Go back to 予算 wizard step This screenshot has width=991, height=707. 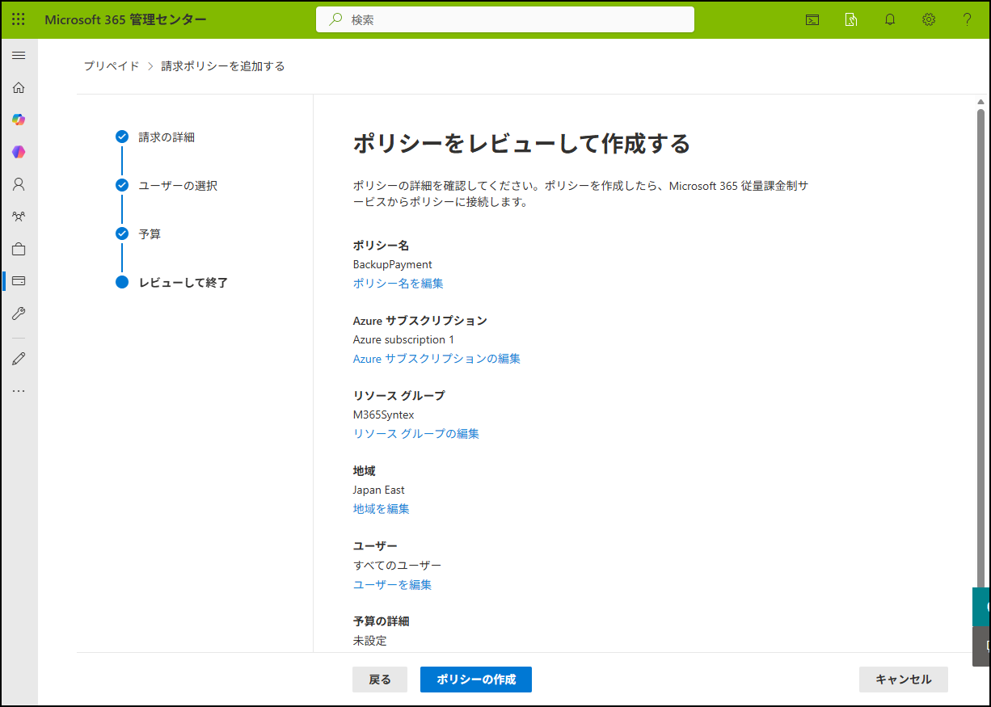pos(150,234)
